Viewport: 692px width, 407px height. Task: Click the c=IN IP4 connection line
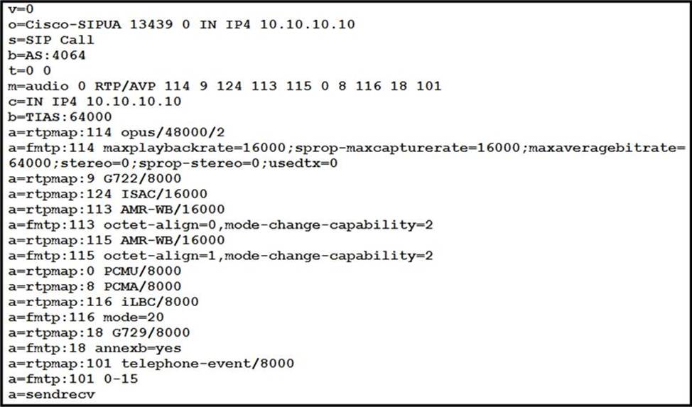94,102
